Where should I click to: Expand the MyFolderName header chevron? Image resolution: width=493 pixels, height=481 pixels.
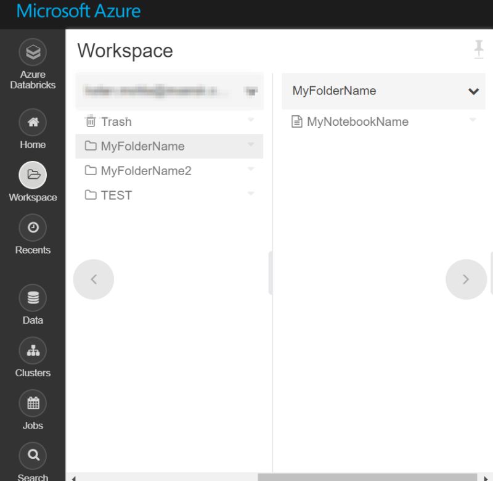point(473,91)
